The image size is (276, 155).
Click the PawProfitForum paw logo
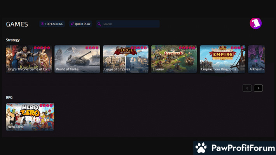click(201, 148)
